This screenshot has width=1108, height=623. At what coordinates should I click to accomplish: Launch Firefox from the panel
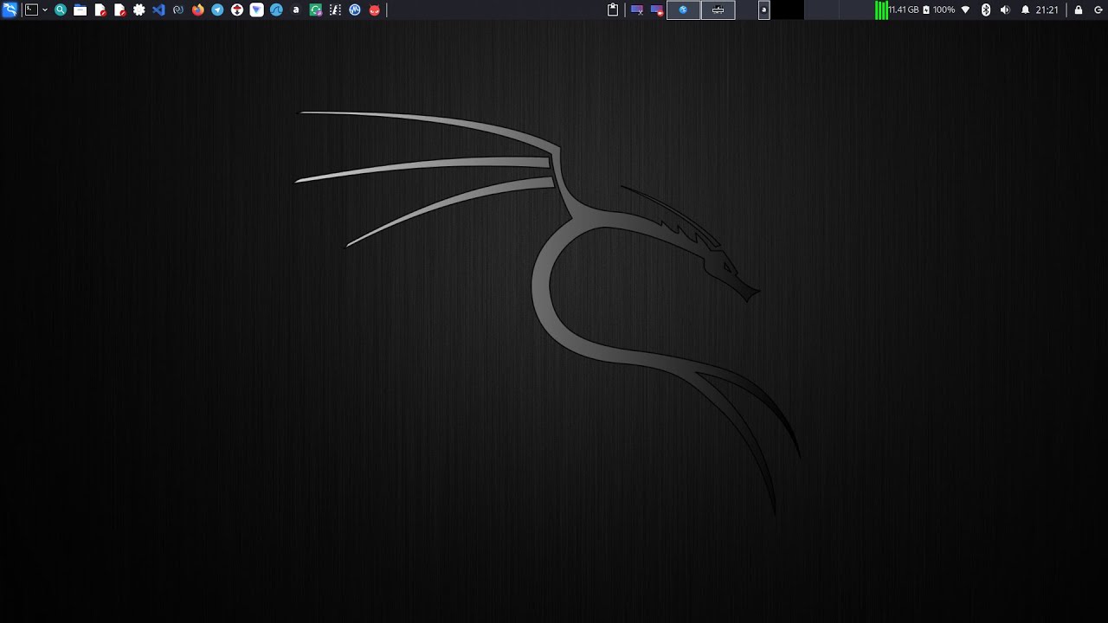tap(197, 10)
